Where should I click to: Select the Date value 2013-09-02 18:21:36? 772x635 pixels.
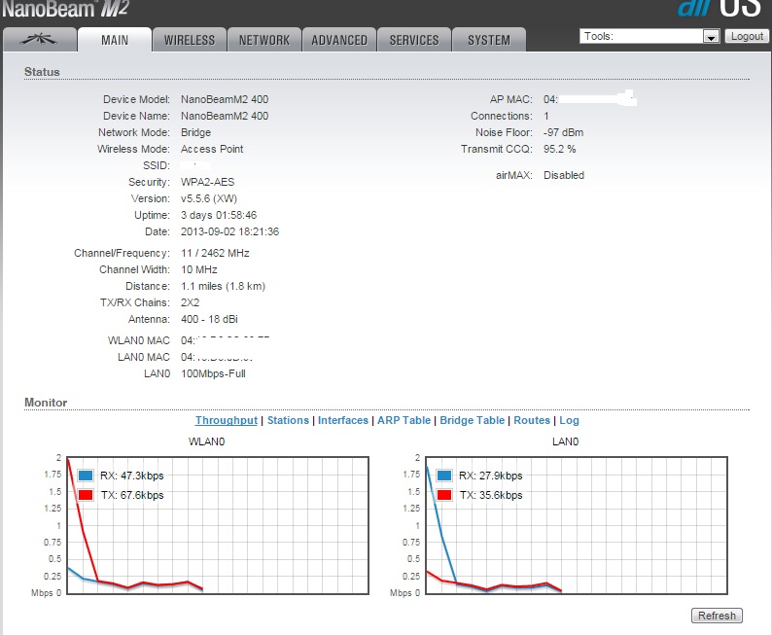[229, 231]
